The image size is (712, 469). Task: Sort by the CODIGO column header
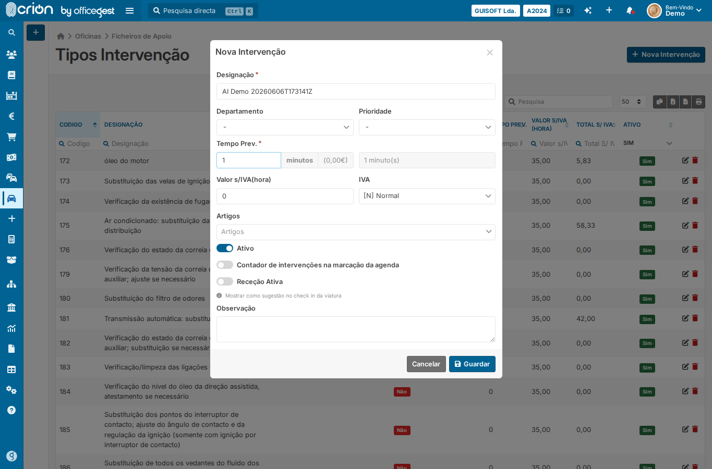[x=78, y=125]
